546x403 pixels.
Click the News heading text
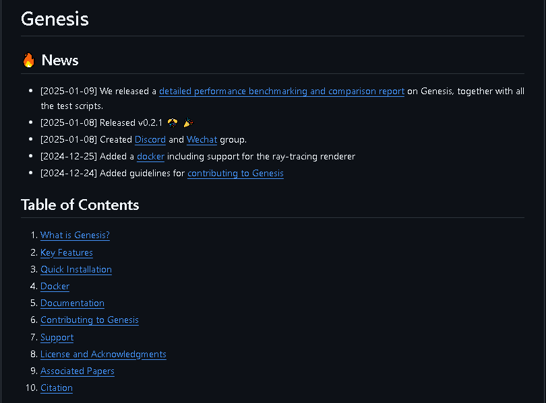click(x=60, y=60)
